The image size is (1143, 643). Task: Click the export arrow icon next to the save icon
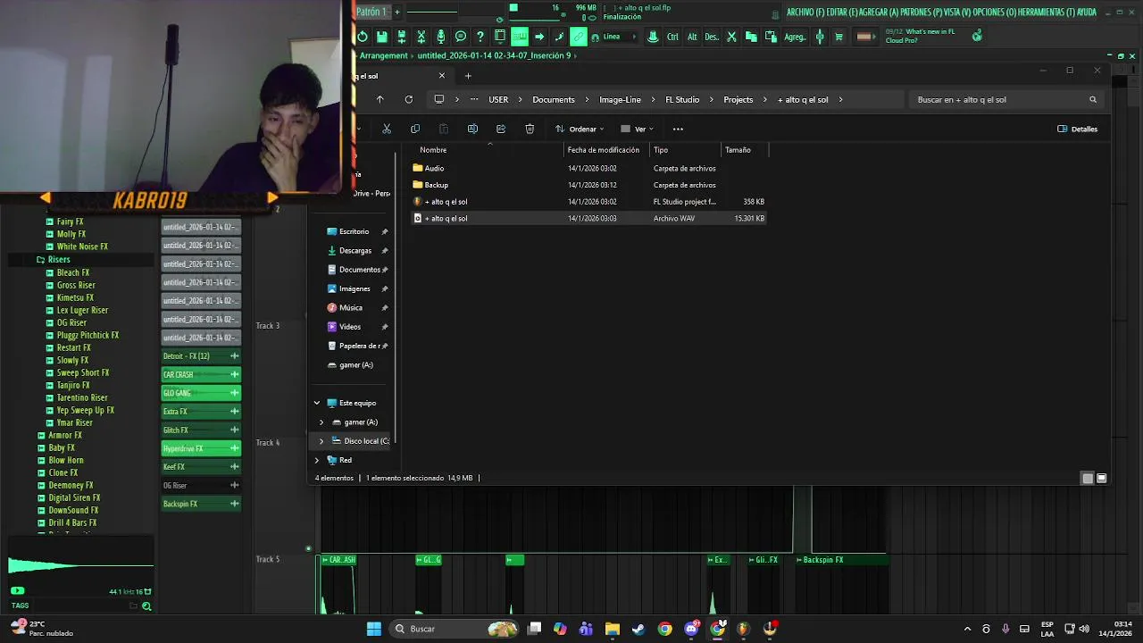(401, 37)
